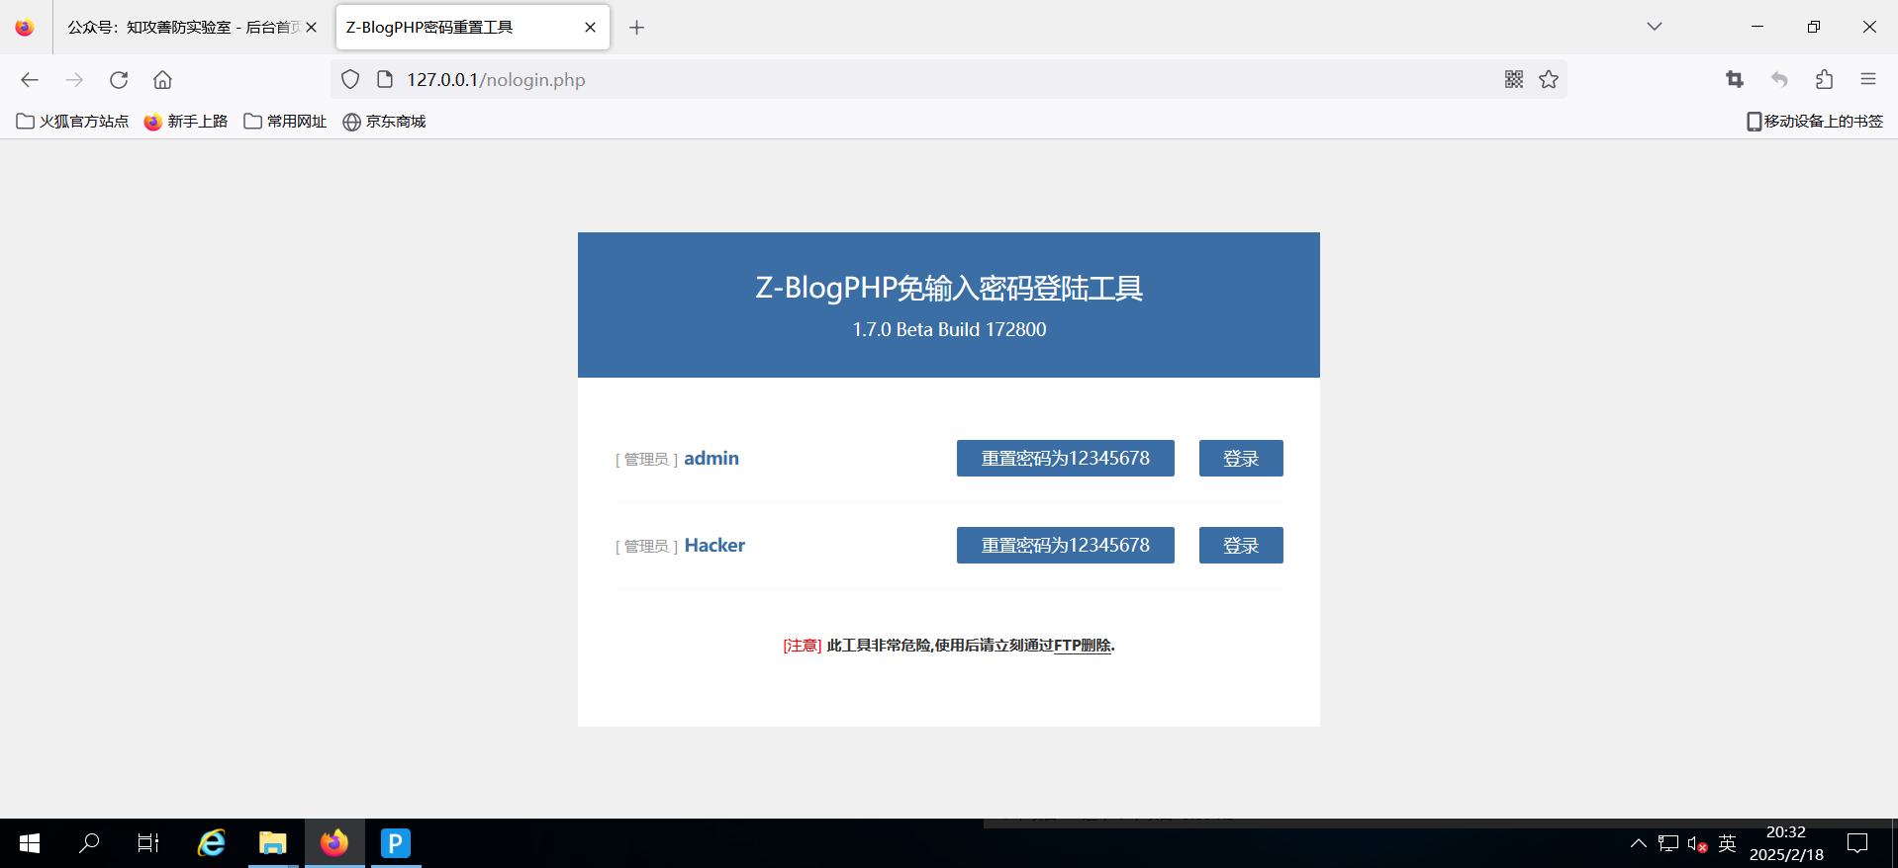Log in as Hacker
This screenshot has height=868, width=1898.
(1241, 546)
